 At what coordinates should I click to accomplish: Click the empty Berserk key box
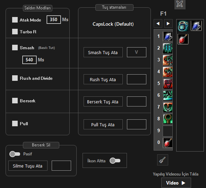pyautogui.click(x=137, y=101)
